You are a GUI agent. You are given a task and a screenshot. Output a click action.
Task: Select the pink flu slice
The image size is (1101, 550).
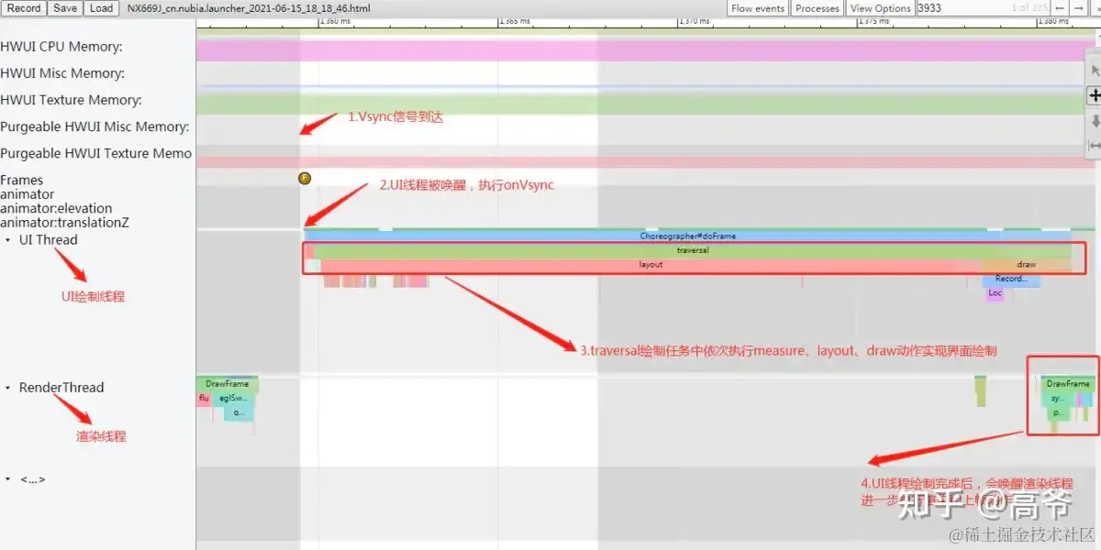(204, 399)
